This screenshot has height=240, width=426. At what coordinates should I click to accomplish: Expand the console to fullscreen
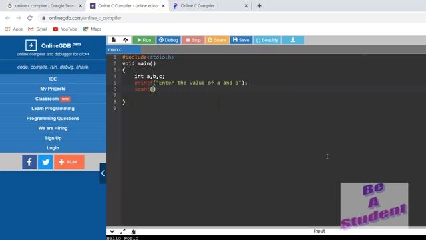pos(122,231)
